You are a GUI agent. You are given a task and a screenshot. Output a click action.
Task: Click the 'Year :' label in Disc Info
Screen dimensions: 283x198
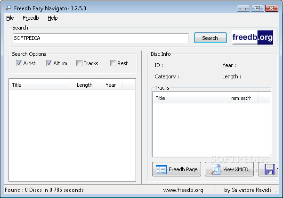click(229, 65)
